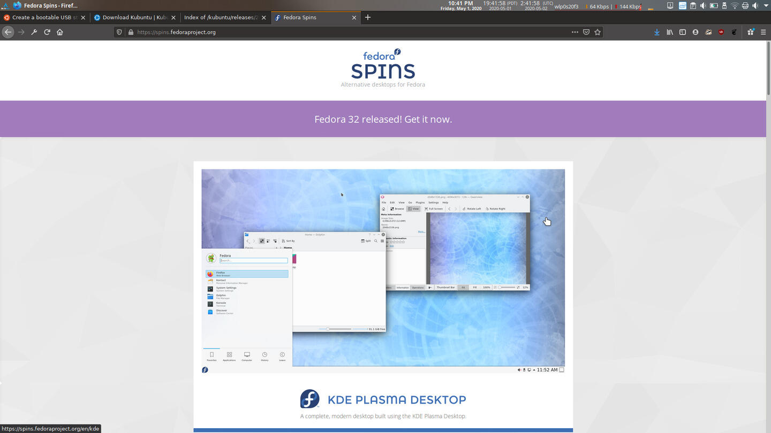
Task: Open application launcher menu icon
Action: [x=5, y=5]
